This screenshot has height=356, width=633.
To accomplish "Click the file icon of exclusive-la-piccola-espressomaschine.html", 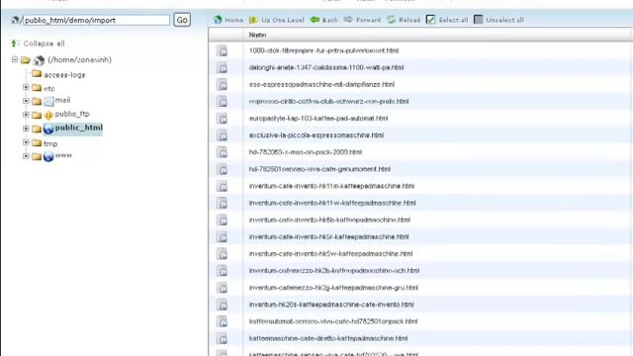I will (x=222, y=135).
